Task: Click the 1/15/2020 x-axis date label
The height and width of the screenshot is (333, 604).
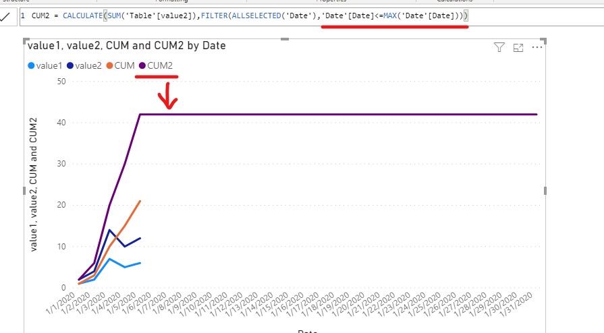Action: click(273, 305)
